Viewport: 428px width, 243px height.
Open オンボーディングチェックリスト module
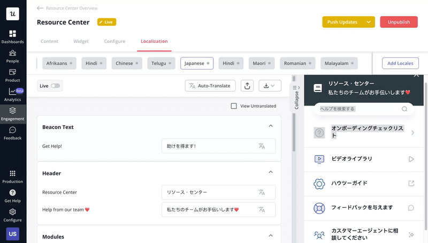click(364, 133)
